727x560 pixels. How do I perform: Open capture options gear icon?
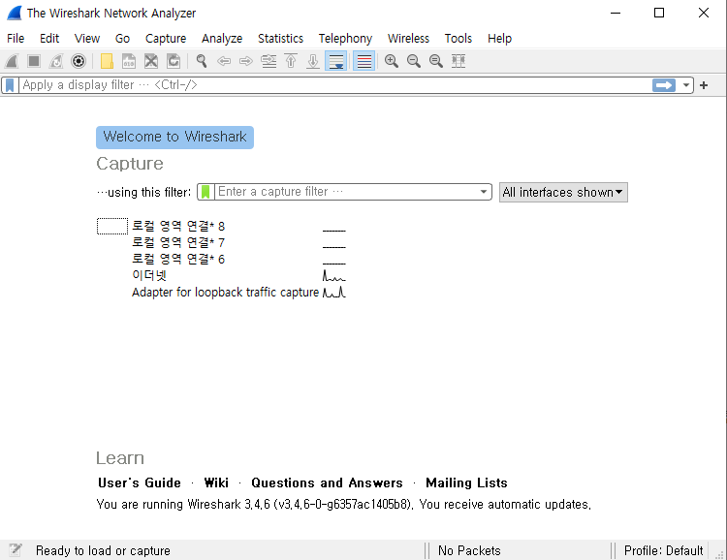tap(79, 61)
